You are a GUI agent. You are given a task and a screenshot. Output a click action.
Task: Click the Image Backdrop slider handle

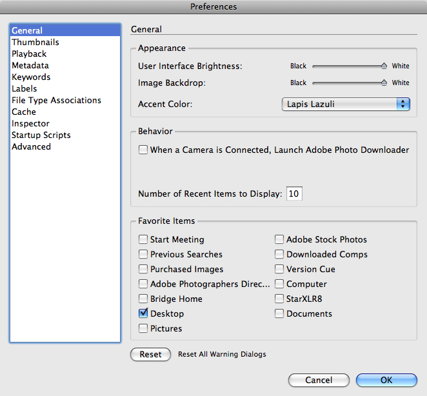384,83
